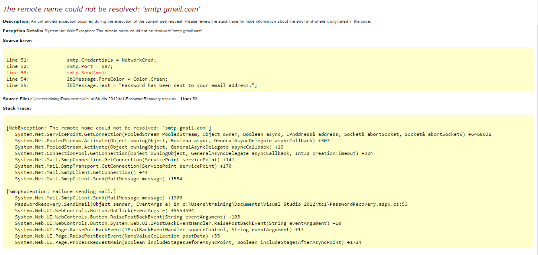Click '[SmtpException: Failure sending mail.]' line

click(61, 191)
